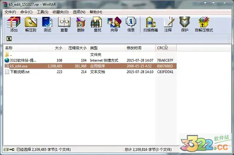The image size is (234, 155).
Task: Click the 'Internet 快捷方式' type cell
Action: pos(104,60)
